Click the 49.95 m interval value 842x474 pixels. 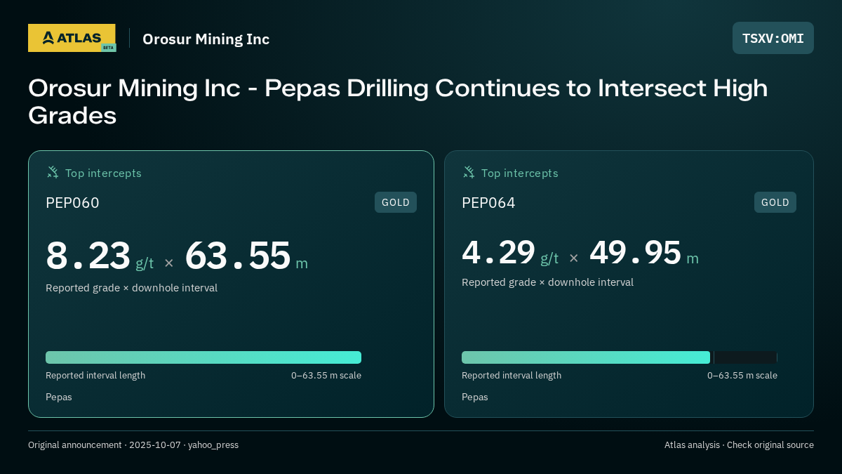click(x=644, y=252)
